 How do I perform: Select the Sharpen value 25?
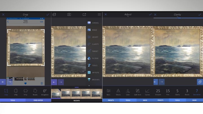coord(158,92)
